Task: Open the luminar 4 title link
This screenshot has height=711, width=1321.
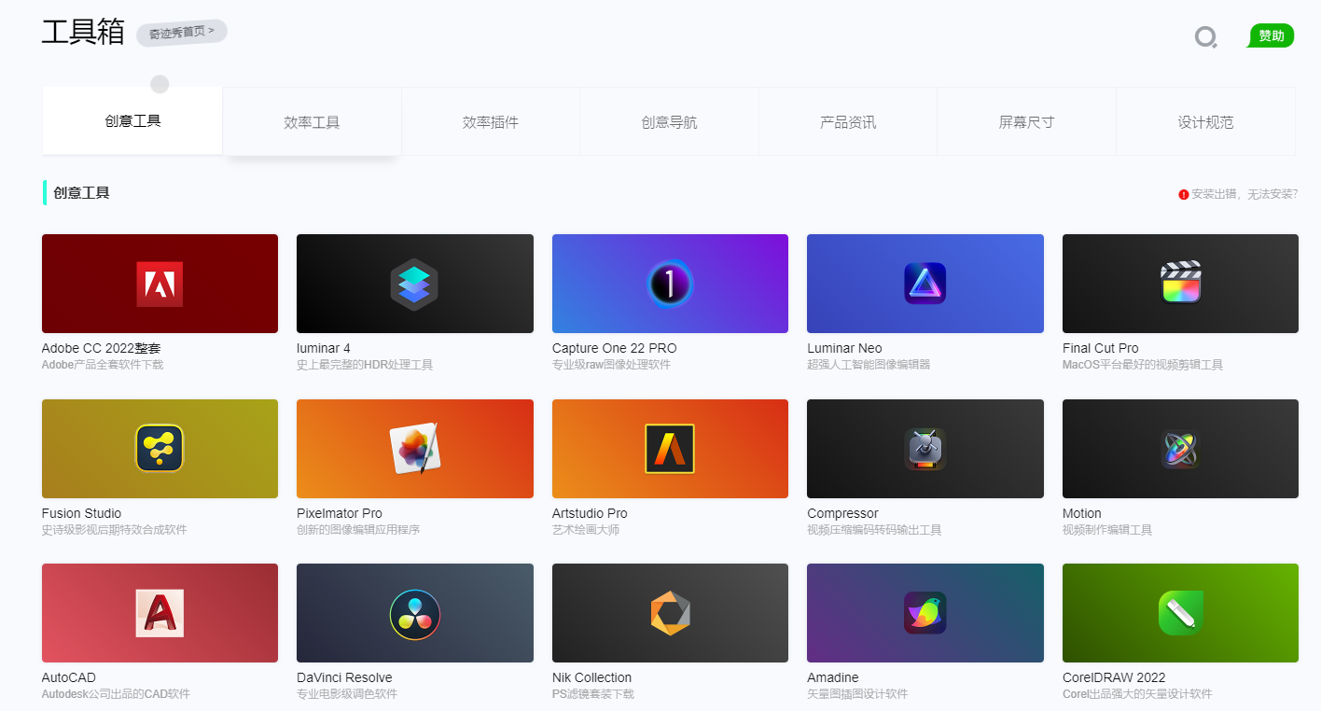Action: click(x=324, y=348)
